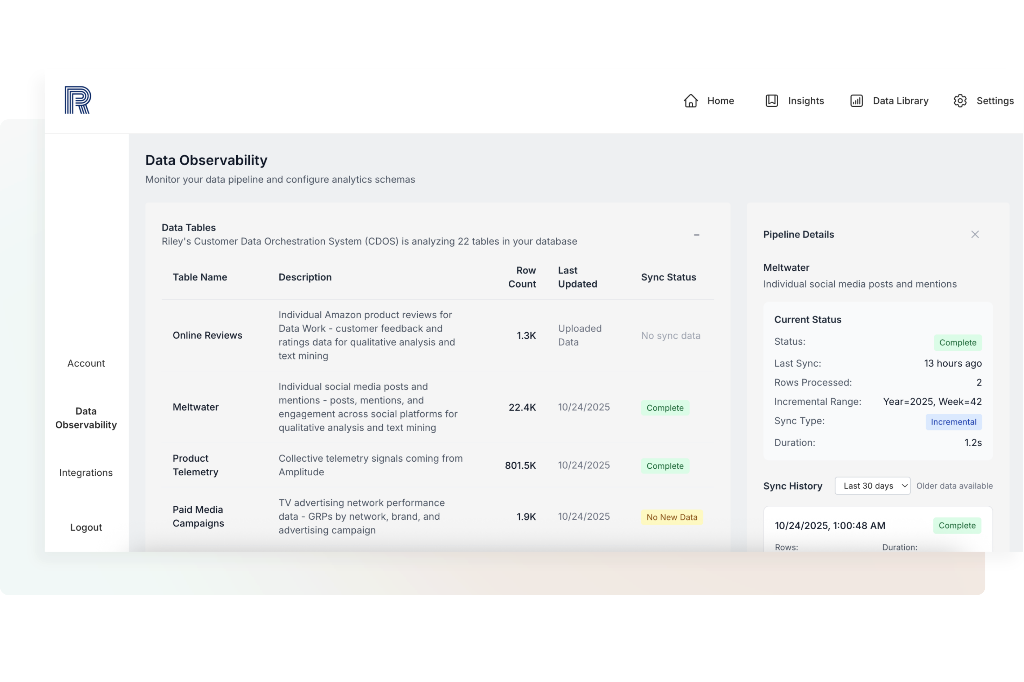Select the Meltwater table row
Viewport: 1024px width, 682px height.
[195, 407]
